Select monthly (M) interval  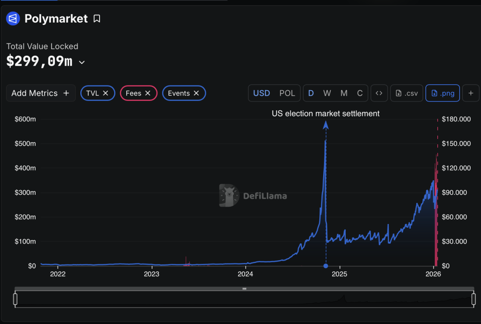point(344,93)
